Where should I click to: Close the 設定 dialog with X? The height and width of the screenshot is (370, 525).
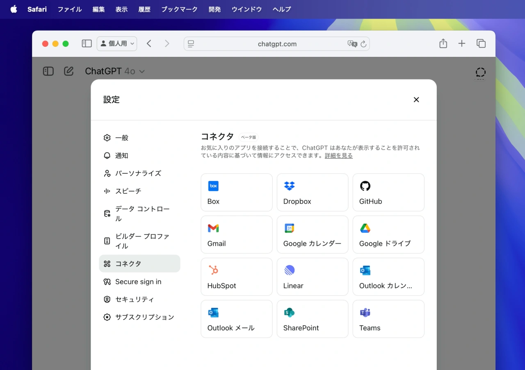(416, 100)
